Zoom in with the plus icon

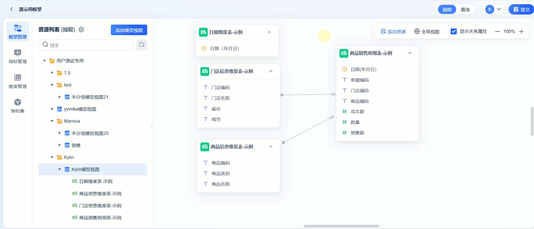(x=521, y=32)
